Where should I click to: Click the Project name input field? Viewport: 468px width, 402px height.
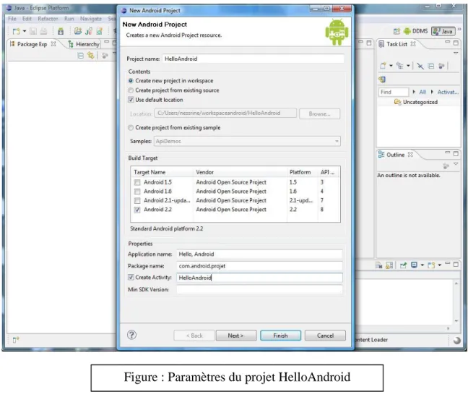[x=253, y=59]
